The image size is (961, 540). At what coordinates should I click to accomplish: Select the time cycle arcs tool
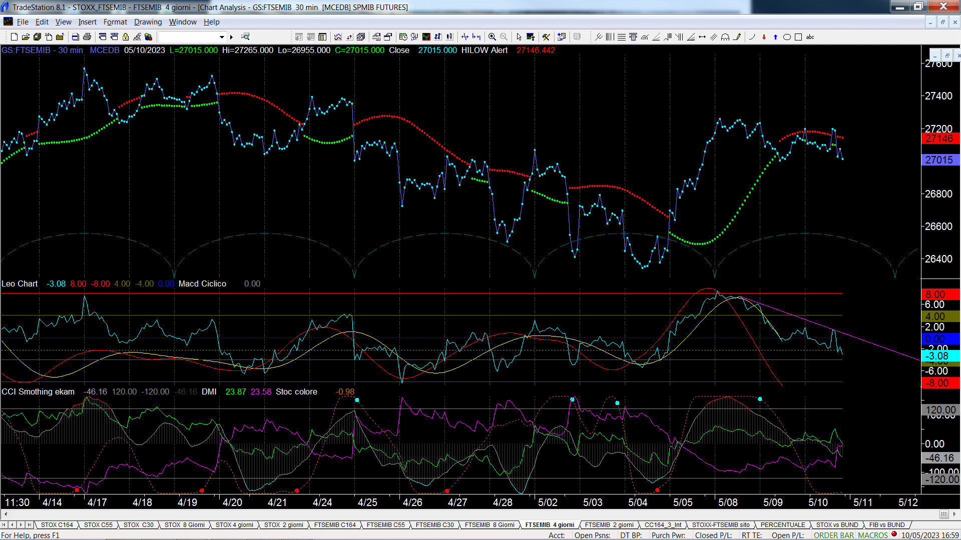725,37
